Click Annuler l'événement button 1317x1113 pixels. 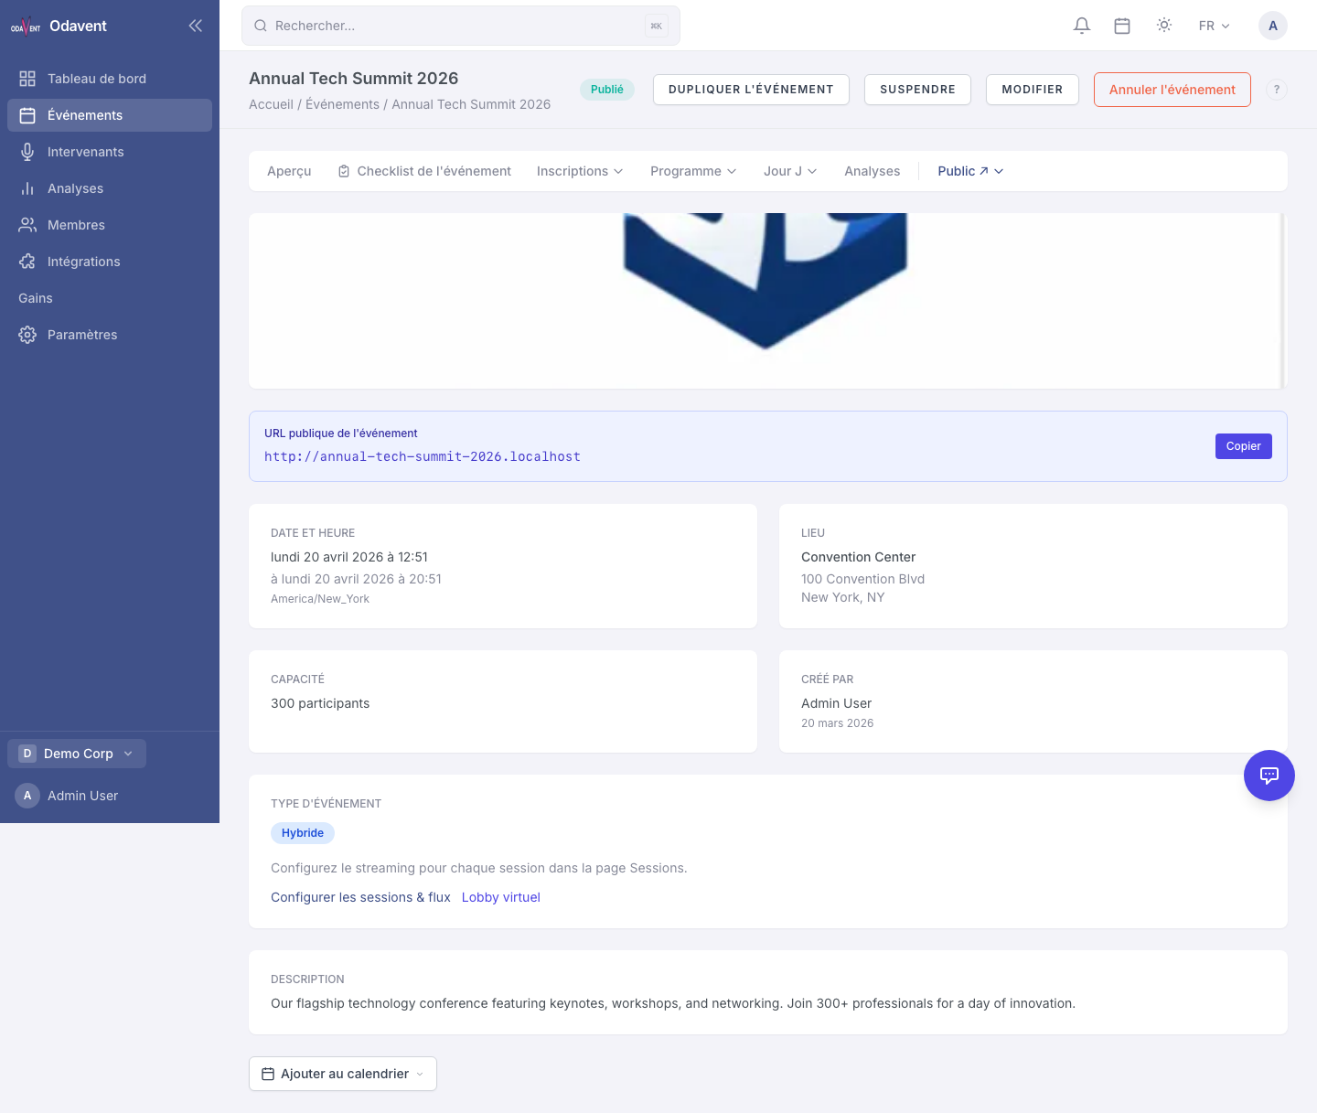[x=1172, y=90]
